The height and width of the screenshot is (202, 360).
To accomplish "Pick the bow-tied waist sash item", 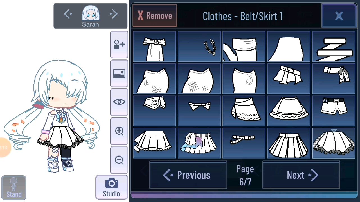I will click(x=154, y=47).
